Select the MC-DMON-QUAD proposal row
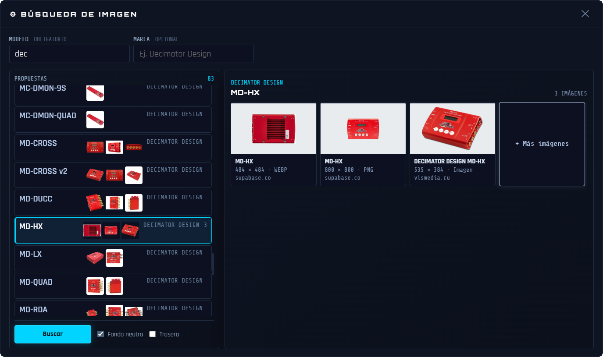The width and height of the screenshot is (603, 357). pyautogui.click(x=113, y=120)
